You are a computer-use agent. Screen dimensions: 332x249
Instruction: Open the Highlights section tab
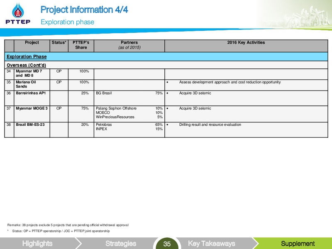pyautogui.click(x=37, y=243)
